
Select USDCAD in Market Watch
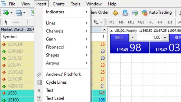coord(16,72)
